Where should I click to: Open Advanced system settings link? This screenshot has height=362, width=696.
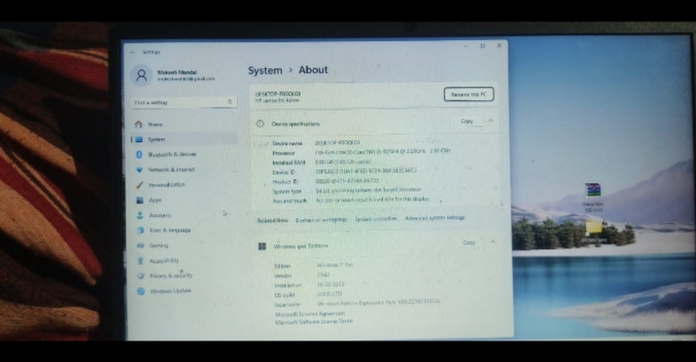coord(435,218)
